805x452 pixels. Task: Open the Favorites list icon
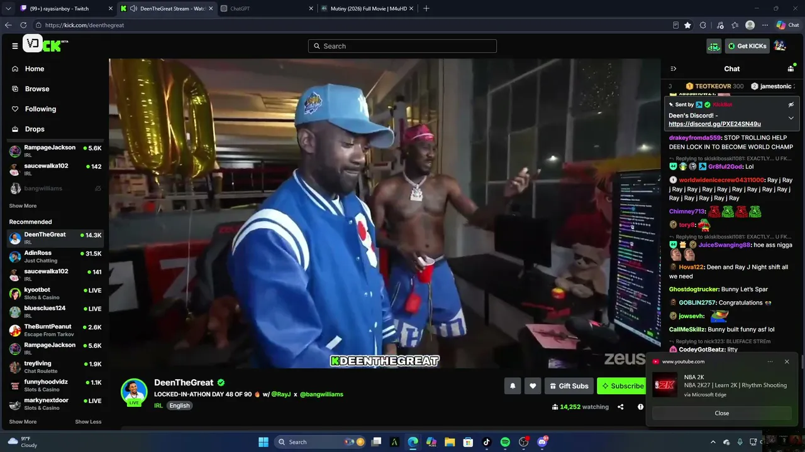(735, 25)
